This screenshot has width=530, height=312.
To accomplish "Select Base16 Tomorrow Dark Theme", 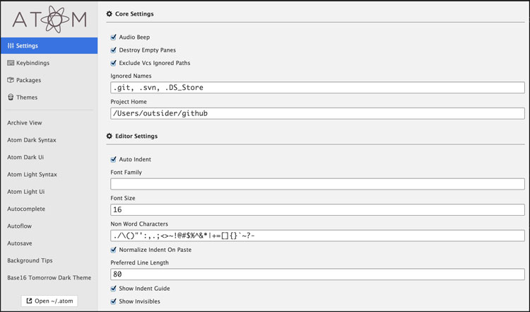I will (49, 278).
